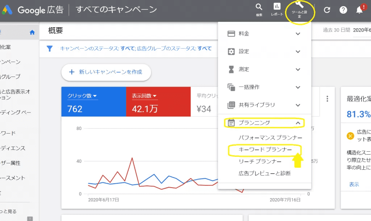Click キャンペーンのステータス: すべて filter link
This screenshot has height=221, width=371.
pos(97,49)
